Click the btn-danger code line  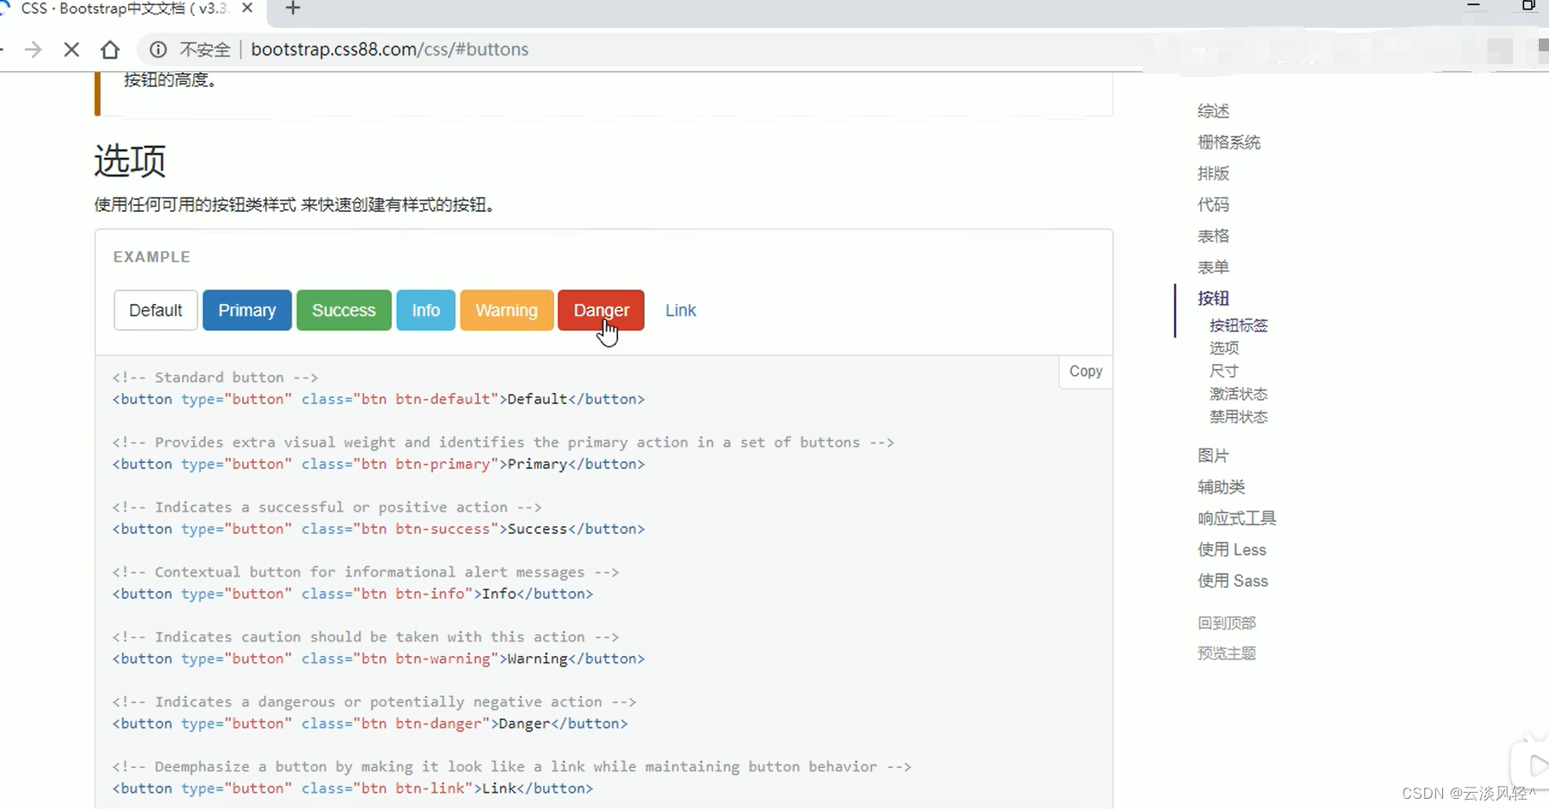pyautogui.click(x=370, y=724)
